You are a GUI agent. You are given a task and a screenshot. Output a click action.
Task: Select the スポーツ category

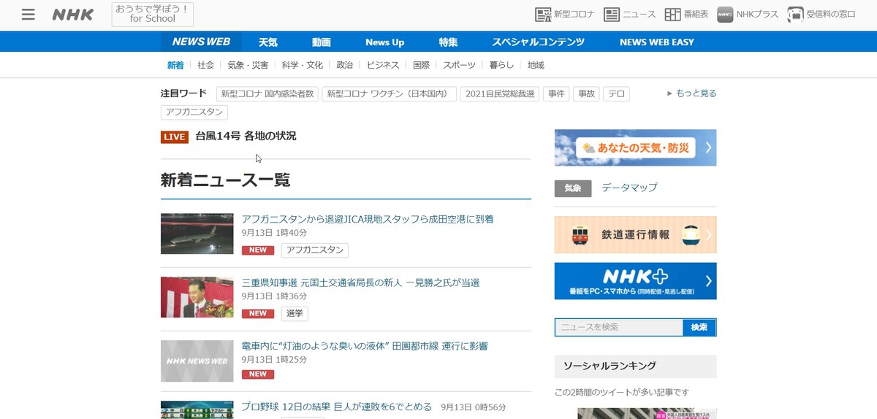(459, 65)
